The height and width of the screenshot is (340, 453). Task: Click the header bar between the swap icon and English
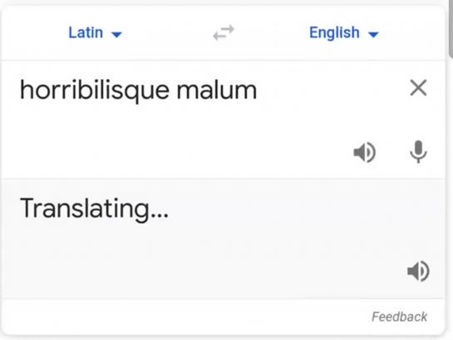[x=272, y=32]
